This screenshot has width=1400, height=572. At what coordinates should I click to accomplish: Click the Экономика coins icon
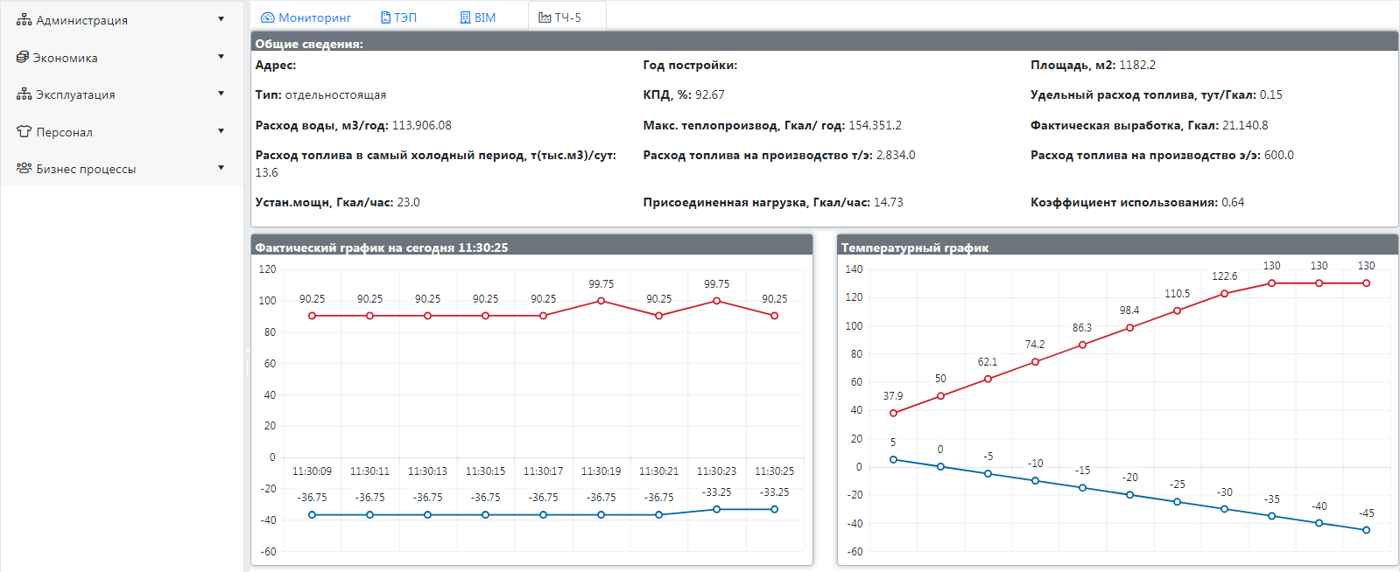[23, 57]
